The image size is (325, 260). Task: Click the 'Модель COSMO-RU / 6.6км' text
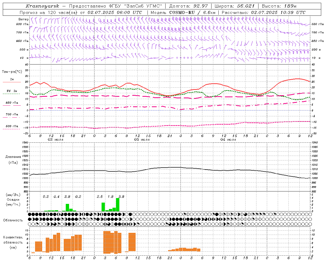183,12
